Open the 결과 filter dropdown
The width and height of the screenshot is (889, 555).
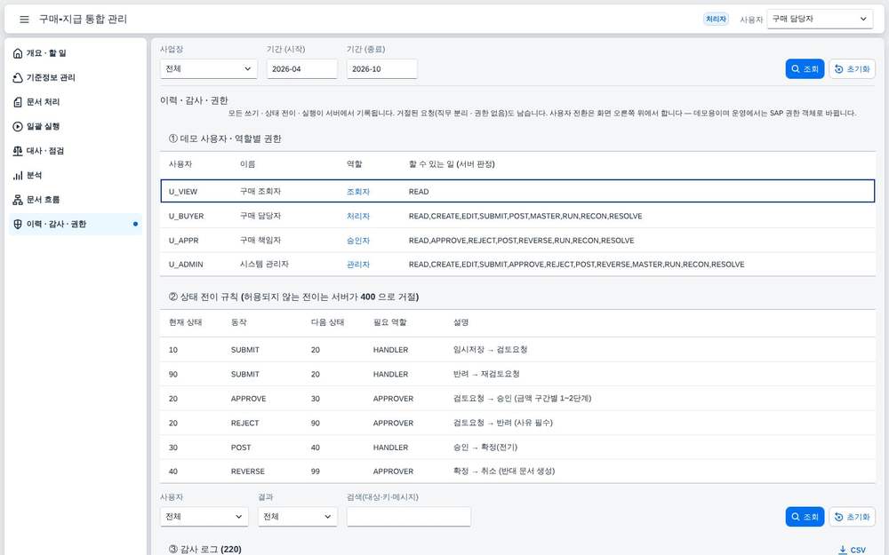click(298, 517)
